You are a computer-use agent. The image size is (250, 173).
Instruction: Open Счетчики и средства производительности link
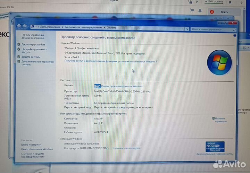click(x=33, y=155)
